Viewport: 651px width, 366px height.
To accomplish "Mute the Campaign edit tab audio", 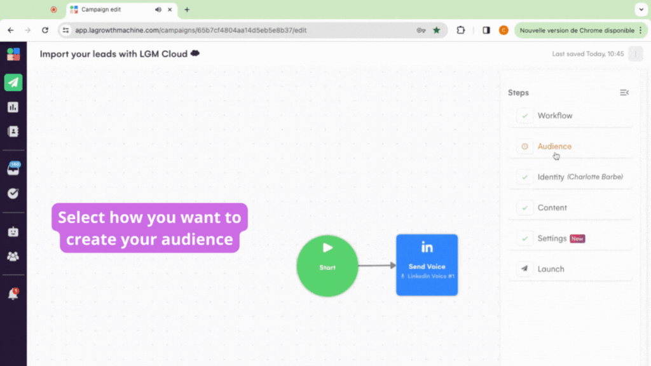I will point(158,10).
